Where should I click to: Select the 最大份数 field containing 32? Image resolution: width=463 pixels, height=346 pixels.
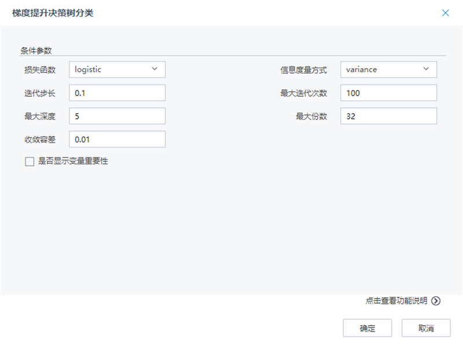point(388,116)
